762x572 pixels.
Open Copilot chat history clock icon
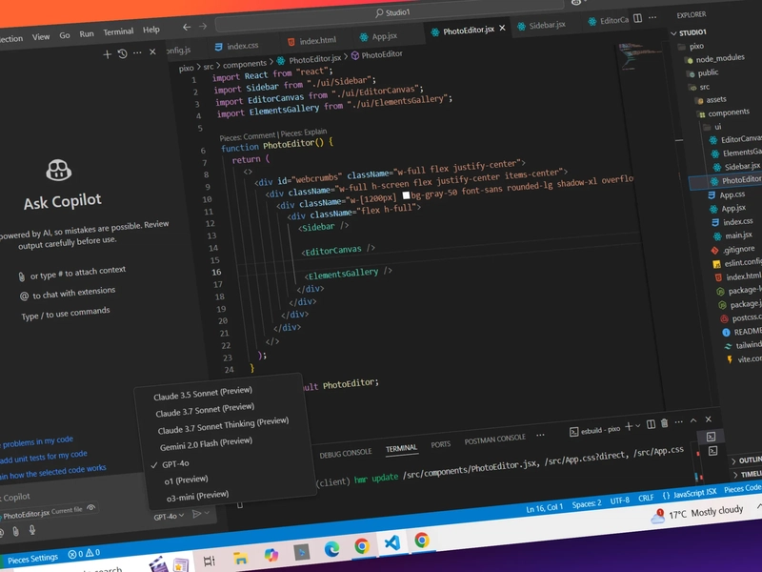click(123, 53)
